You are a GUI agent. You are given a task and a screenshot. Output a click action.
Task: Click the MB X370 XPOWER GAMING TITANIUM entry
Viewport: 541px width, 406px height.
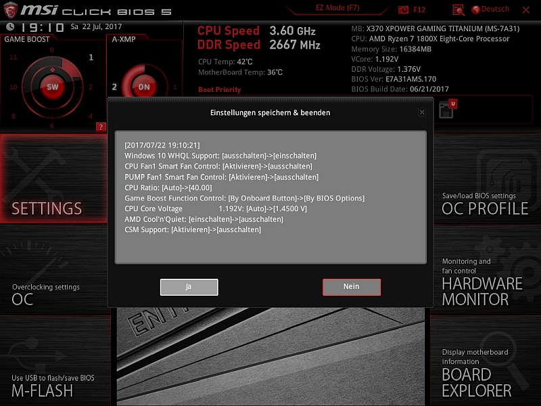coord(436,28)
